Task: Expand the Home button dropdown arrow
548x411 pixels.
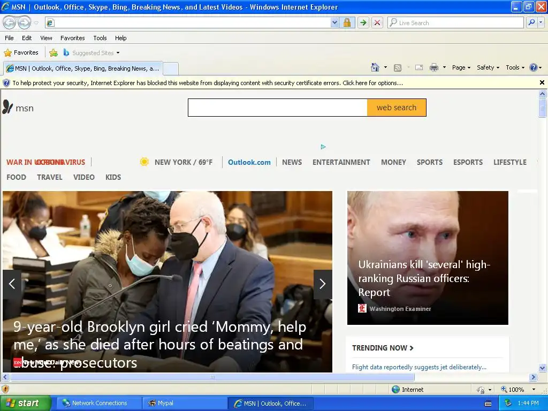Action: [x=385, y=67]
